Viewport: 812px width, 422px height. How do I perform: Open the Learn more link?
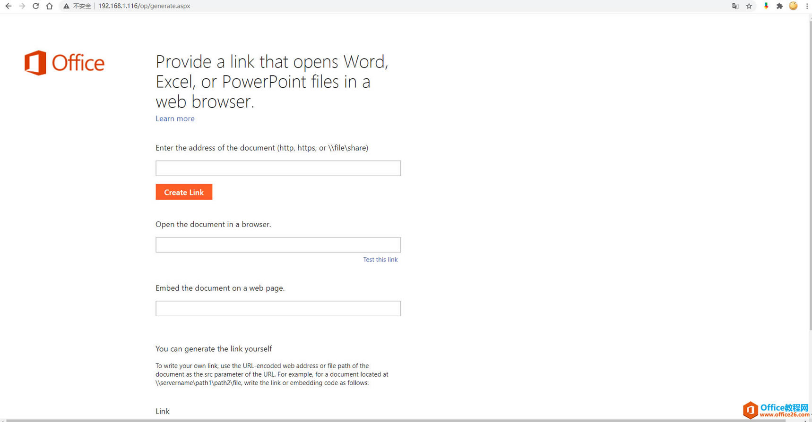(x=175, y=118)
